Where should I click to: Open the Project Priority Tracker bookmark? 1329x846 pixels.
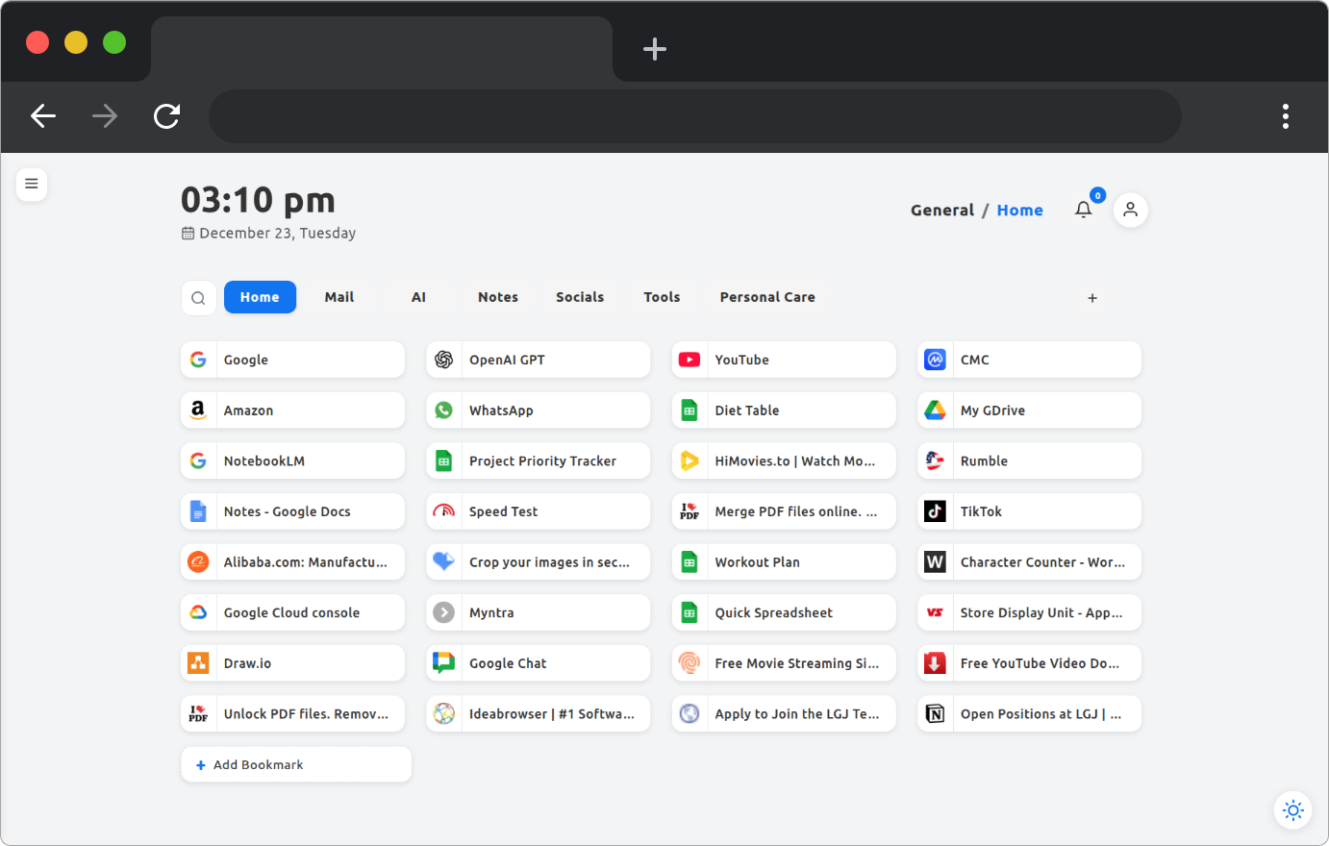[x=542, y=461]
